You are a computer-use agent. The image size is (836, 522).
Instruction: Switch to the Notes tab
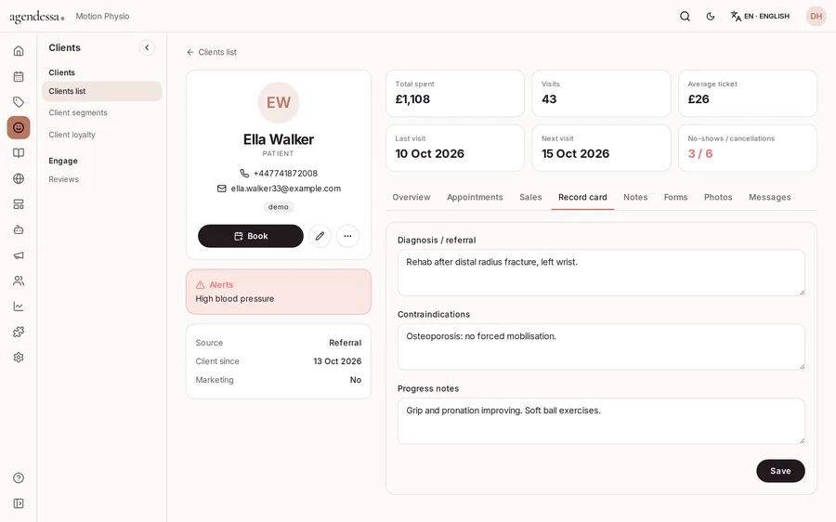coord(635,197)
